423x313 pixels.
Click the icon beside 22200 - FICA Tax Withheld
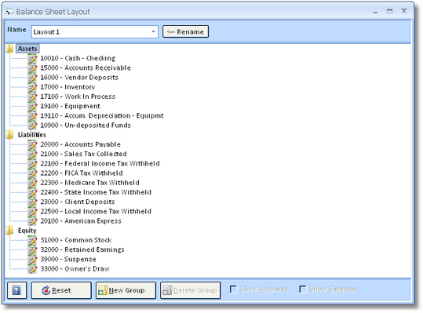32,173
